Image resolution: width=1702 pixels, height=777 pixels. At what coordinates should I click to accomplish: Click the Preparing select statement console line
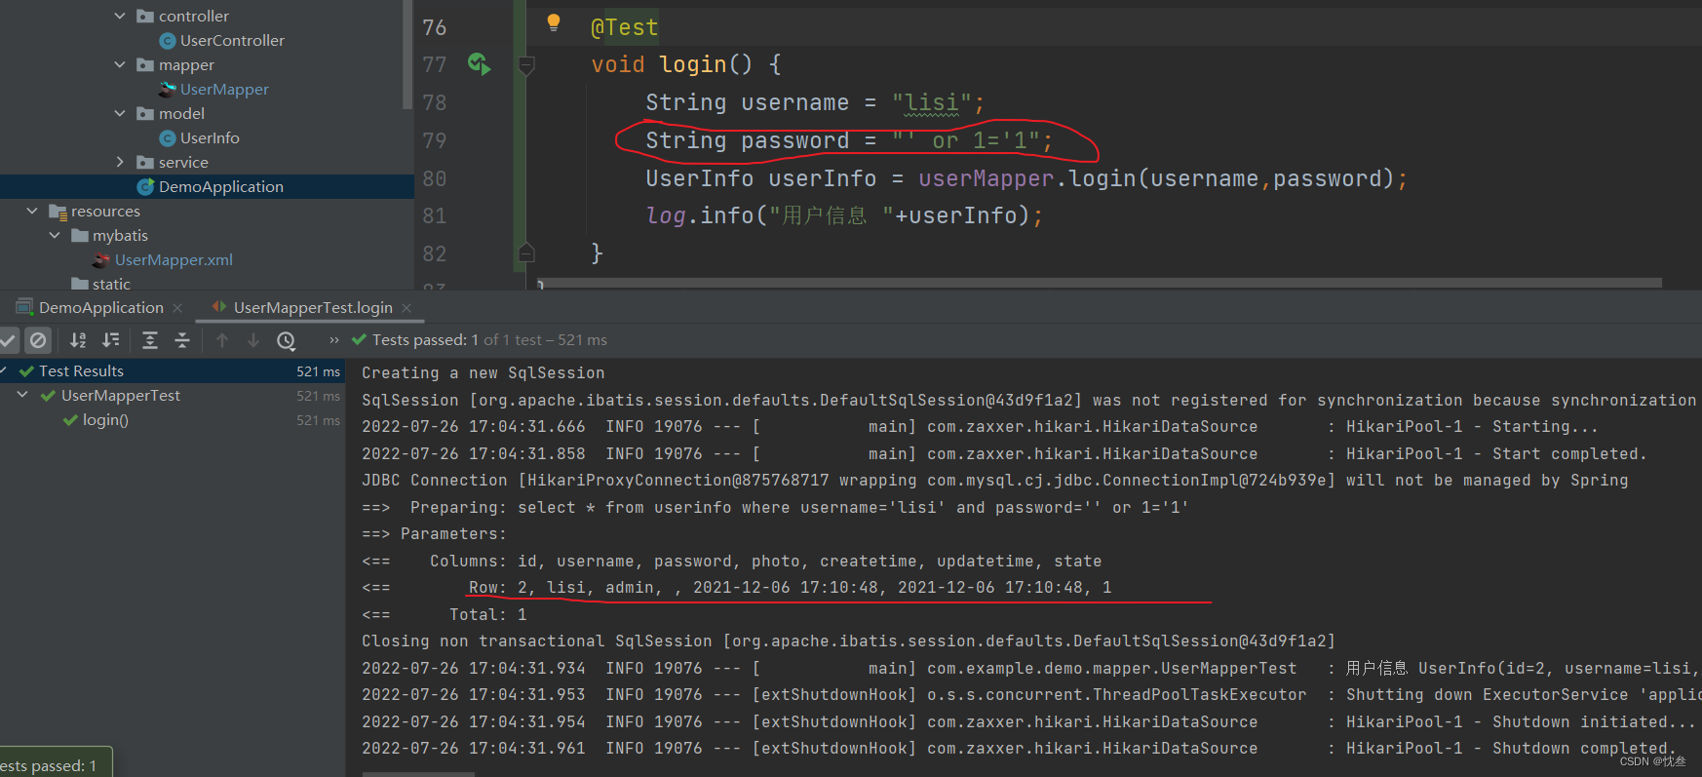coord(775,507)
